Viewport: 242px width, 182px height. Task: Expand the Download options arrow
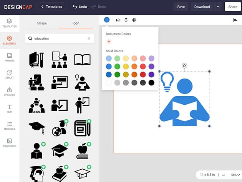[x=218, y=7]
